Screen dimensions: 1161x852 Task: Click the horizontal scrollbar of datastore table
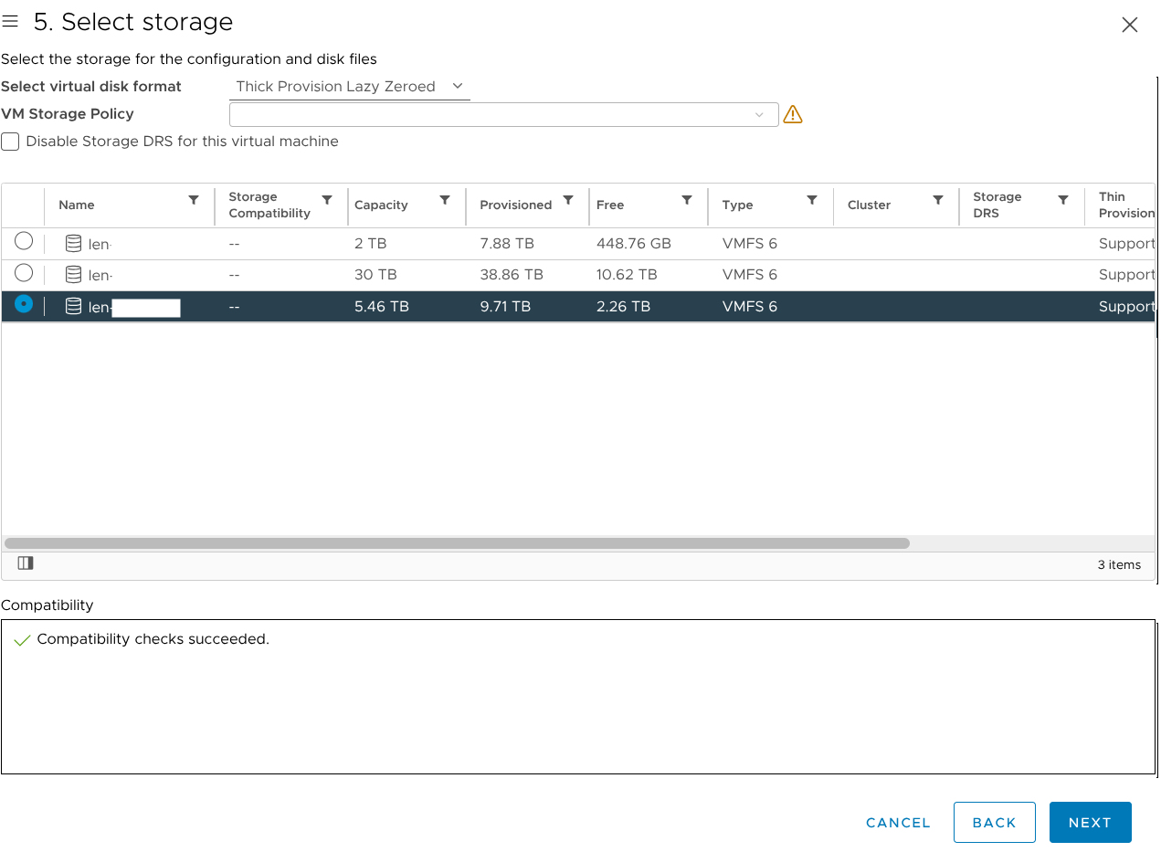pos(457,543)
